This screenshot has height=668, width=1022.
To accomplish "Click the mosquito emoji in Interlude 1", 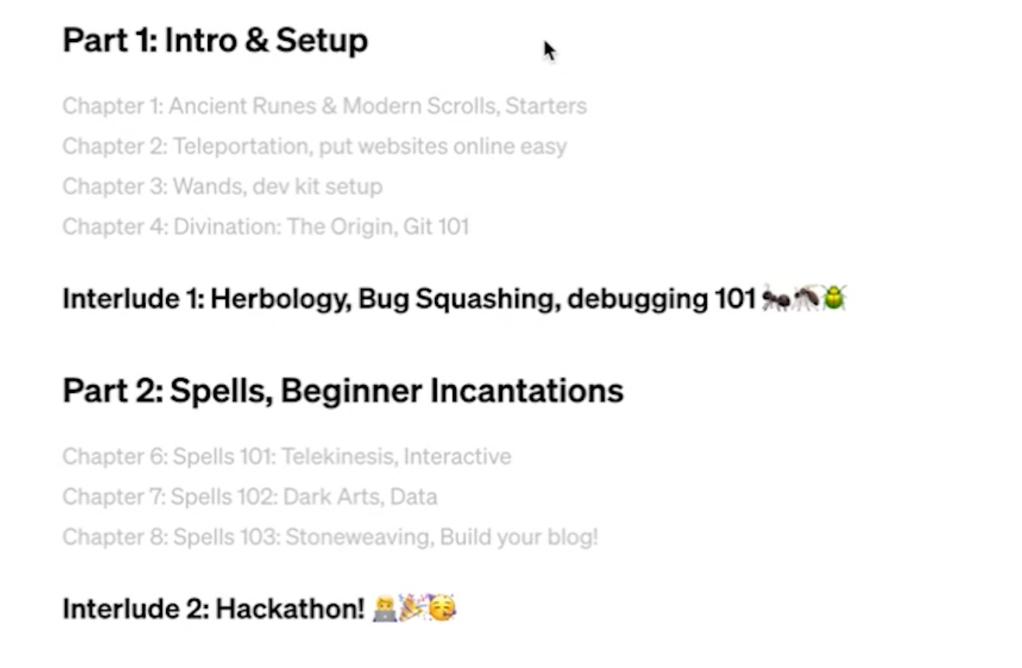I will tap(805, 298).
